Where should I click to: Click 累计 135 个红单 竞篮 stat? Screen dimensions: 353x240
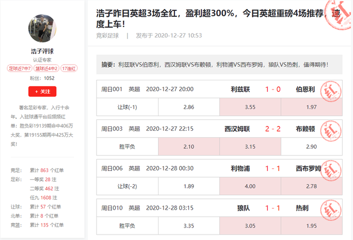tap(47, 225)
